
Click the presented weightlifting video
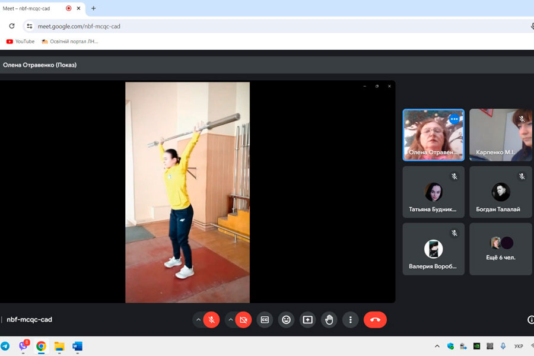[x=187, y=192]
